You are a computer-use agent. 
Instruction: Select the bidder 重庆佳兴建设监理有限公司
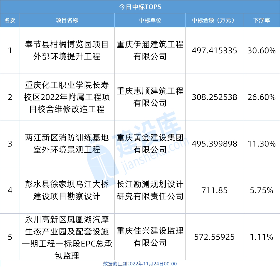tap(150, 237)
